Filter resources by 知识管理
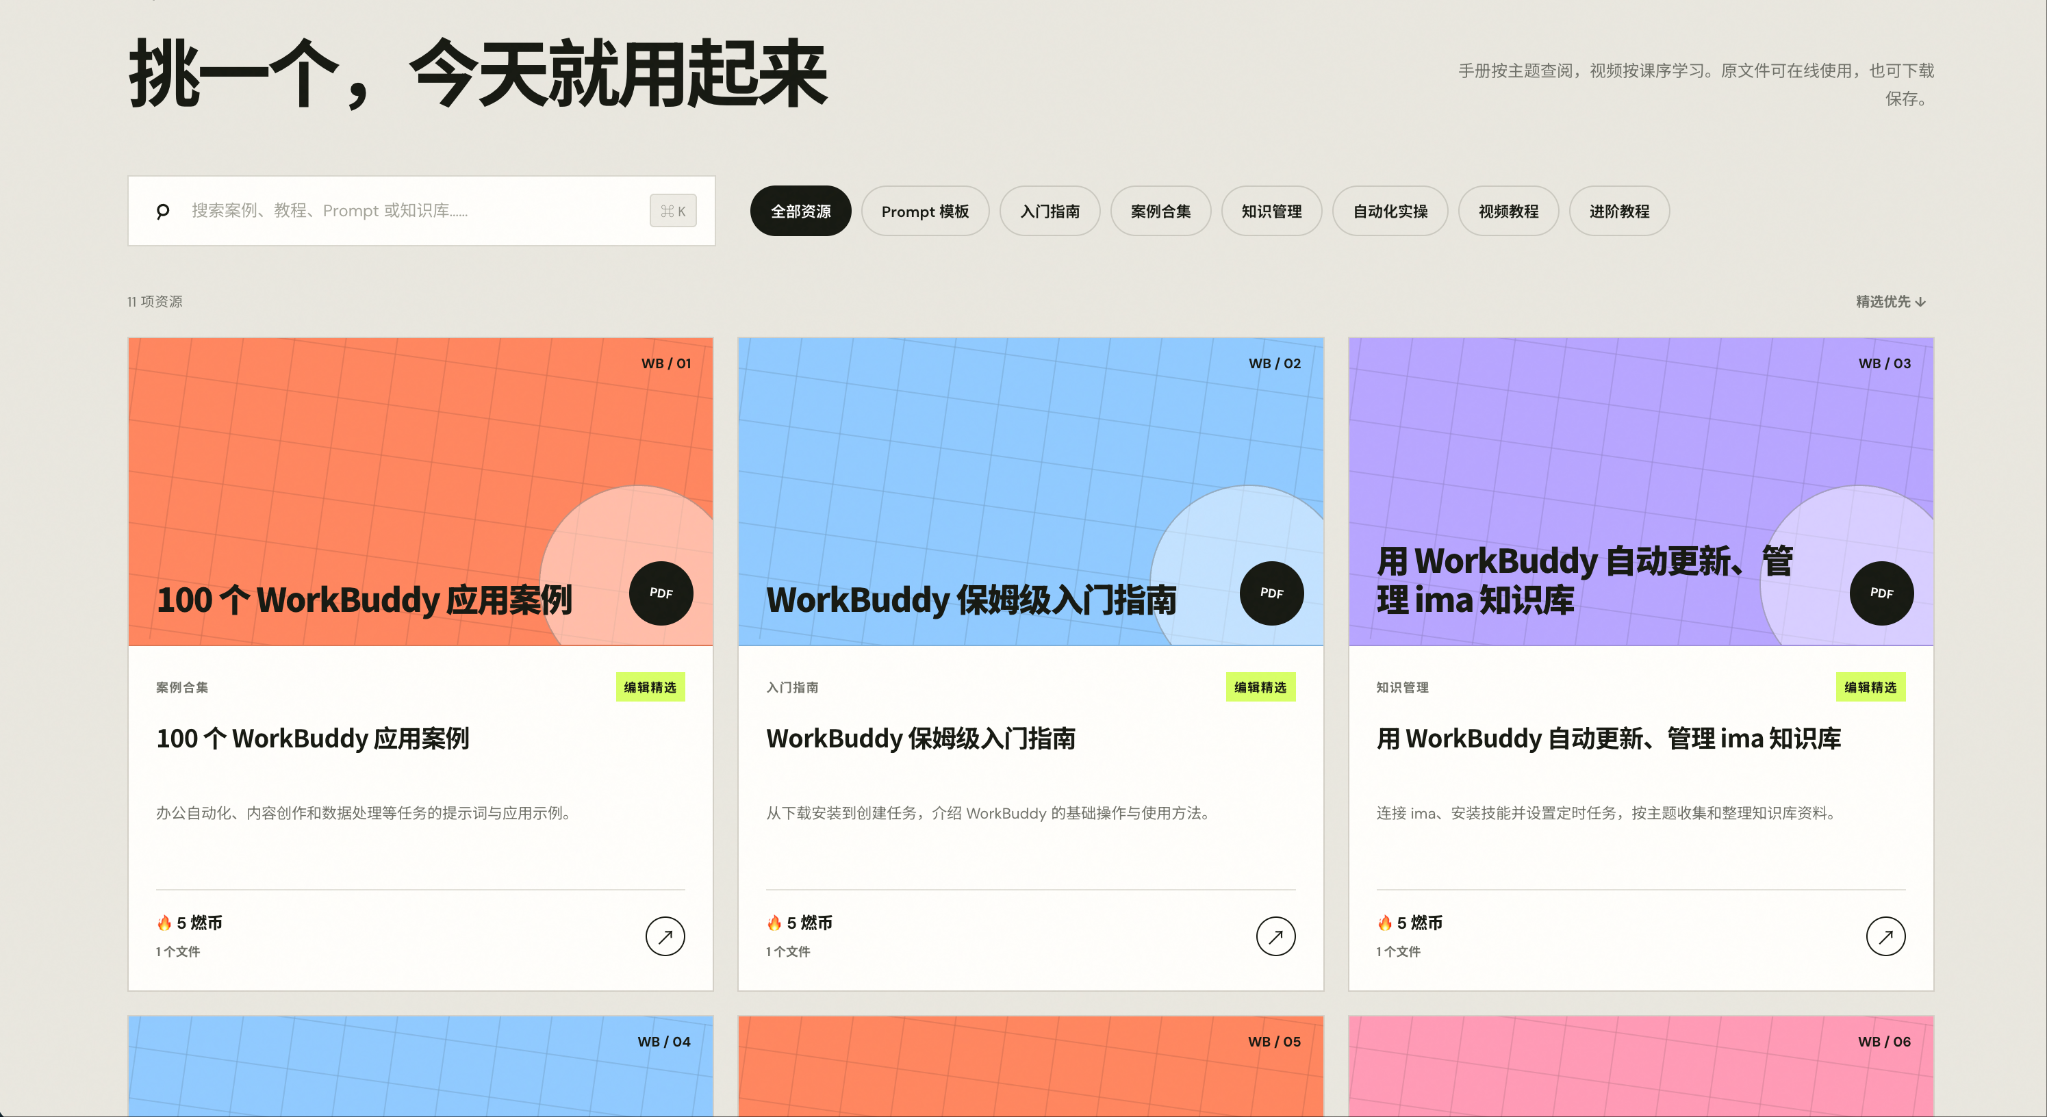This screenshot has width=2047, height=1117. click(x=1271, y=211)
